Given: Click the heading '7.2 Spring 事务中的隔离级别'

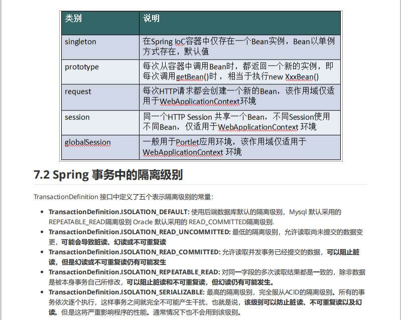Looking at the screenshot, I should pyautogui.click(x=108, y=175).
